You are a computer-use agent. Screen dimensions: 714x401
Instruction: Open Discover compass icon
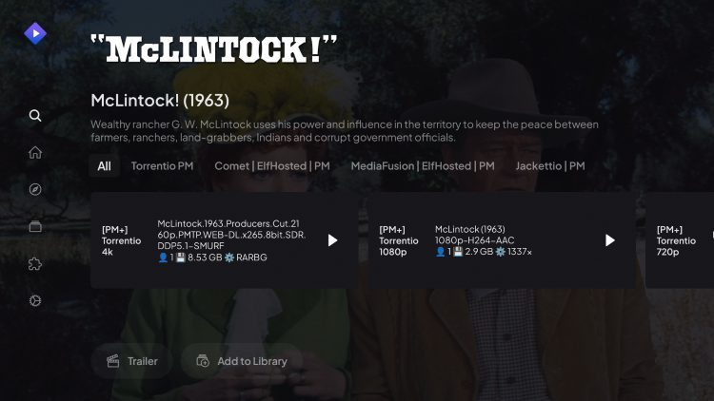point(35,189)
